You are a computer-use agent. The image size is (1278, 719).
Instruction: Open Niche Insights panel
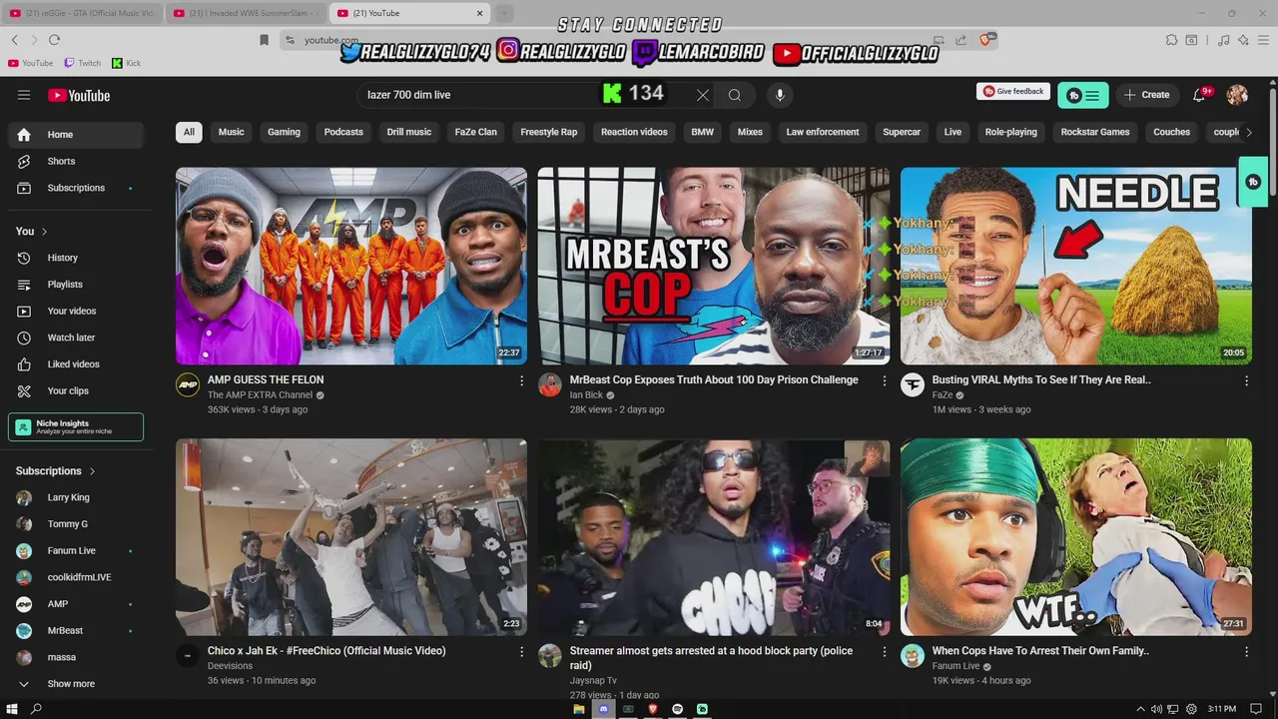click(x=76, y=426)
